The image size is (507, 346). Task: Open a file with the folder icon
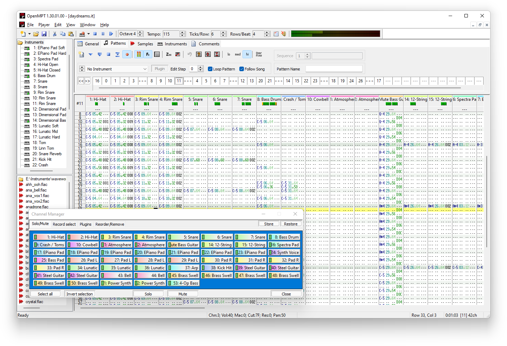(x=36, y=34)
